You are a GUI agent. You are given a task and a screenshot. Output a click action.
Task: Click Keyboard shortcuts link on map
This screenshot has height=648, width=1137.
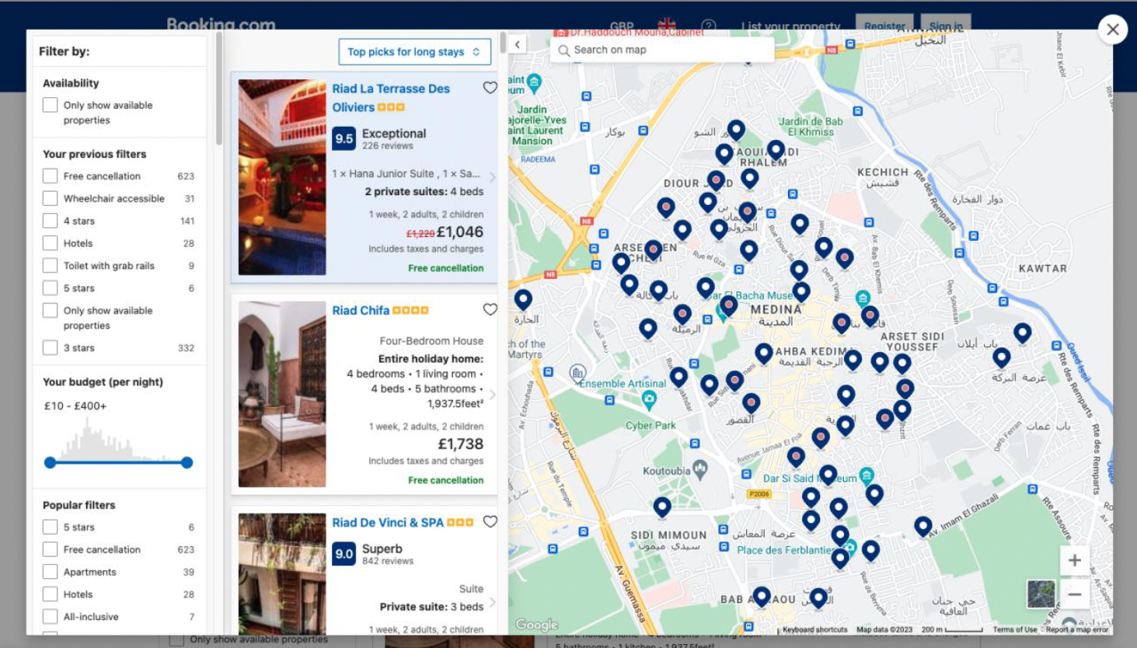(814, 629)
